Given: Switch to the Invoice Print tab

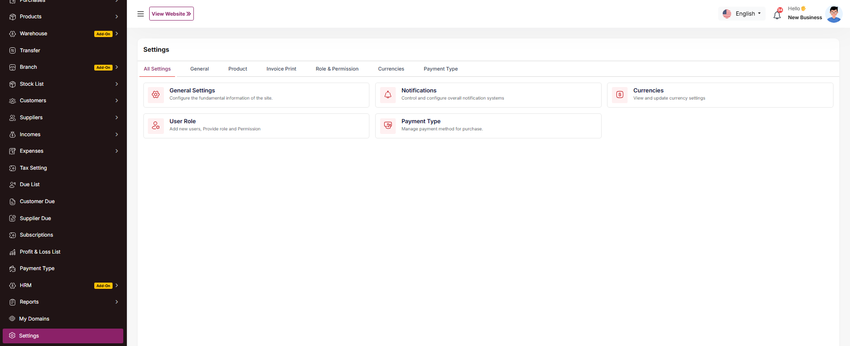Looking at the screenshot, I should (x=281, y=69).
